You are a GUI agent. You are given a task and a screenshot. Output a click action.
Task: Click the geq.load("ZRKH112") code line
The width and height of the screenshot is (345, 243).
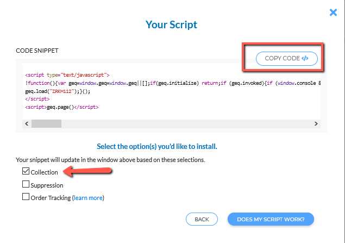(x=58, y=91)
